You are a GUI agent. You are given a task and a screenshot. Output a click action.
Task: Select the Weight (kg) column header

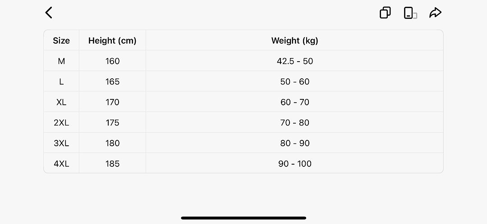(x=295, y=40)
